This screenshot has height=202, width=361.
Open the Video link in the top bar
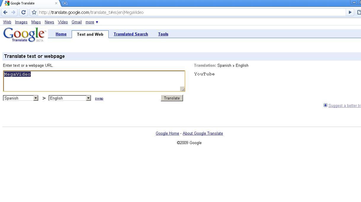point(63,22)
